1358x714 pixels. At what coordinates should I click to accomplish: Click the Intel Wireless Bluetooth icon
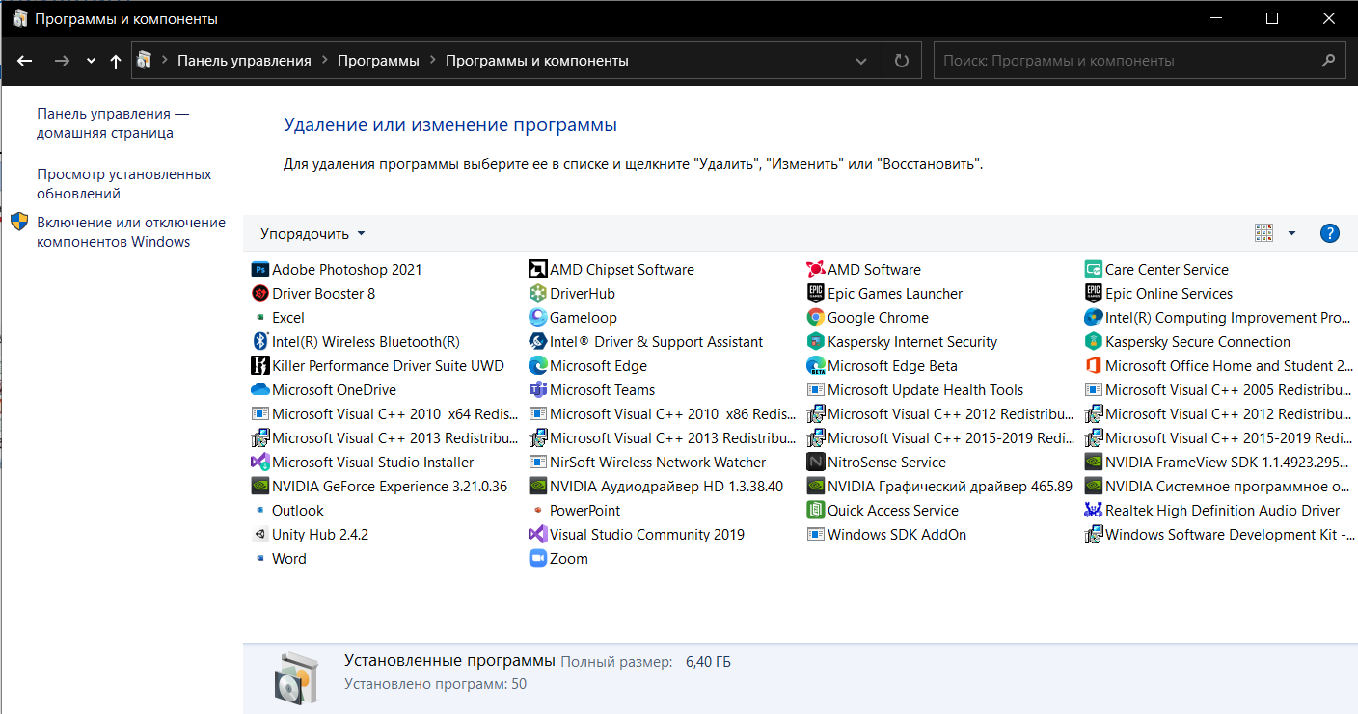coord(259,342)
